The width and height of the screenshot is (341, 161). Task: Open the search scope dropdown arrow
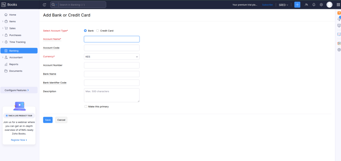coord(56,5)
